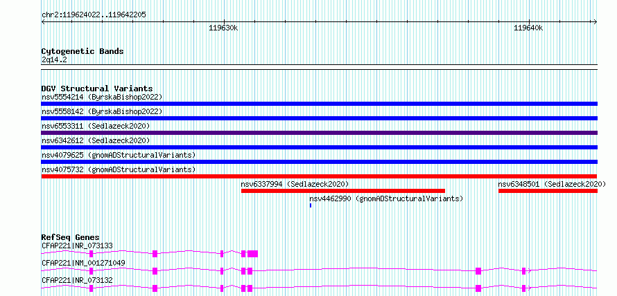Click the 2q14.2 band label
The width and height of the screenshot is (617, 296).
pos(55,59)
